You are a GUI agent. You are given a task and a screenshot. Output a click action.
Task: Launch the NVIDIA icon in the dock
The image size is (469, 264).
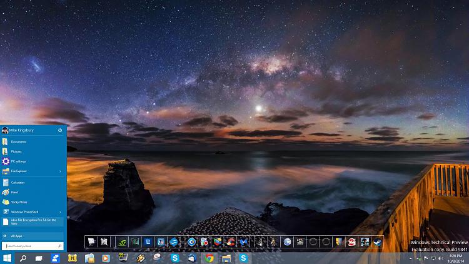pos(122,242)
